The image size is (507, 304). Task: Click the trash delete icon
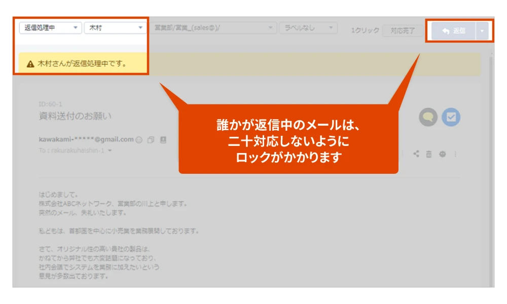point(429,154)
